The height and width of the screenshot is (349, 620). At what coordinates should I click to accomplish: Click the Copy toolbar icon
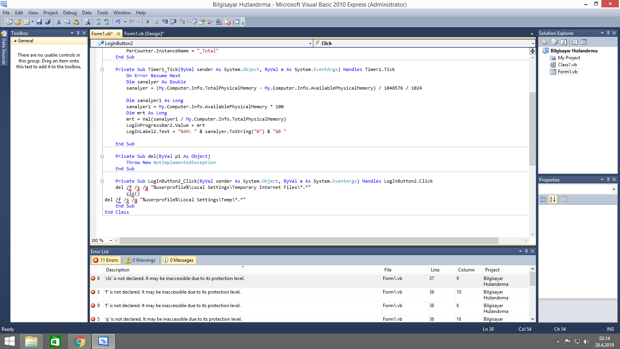67,22
